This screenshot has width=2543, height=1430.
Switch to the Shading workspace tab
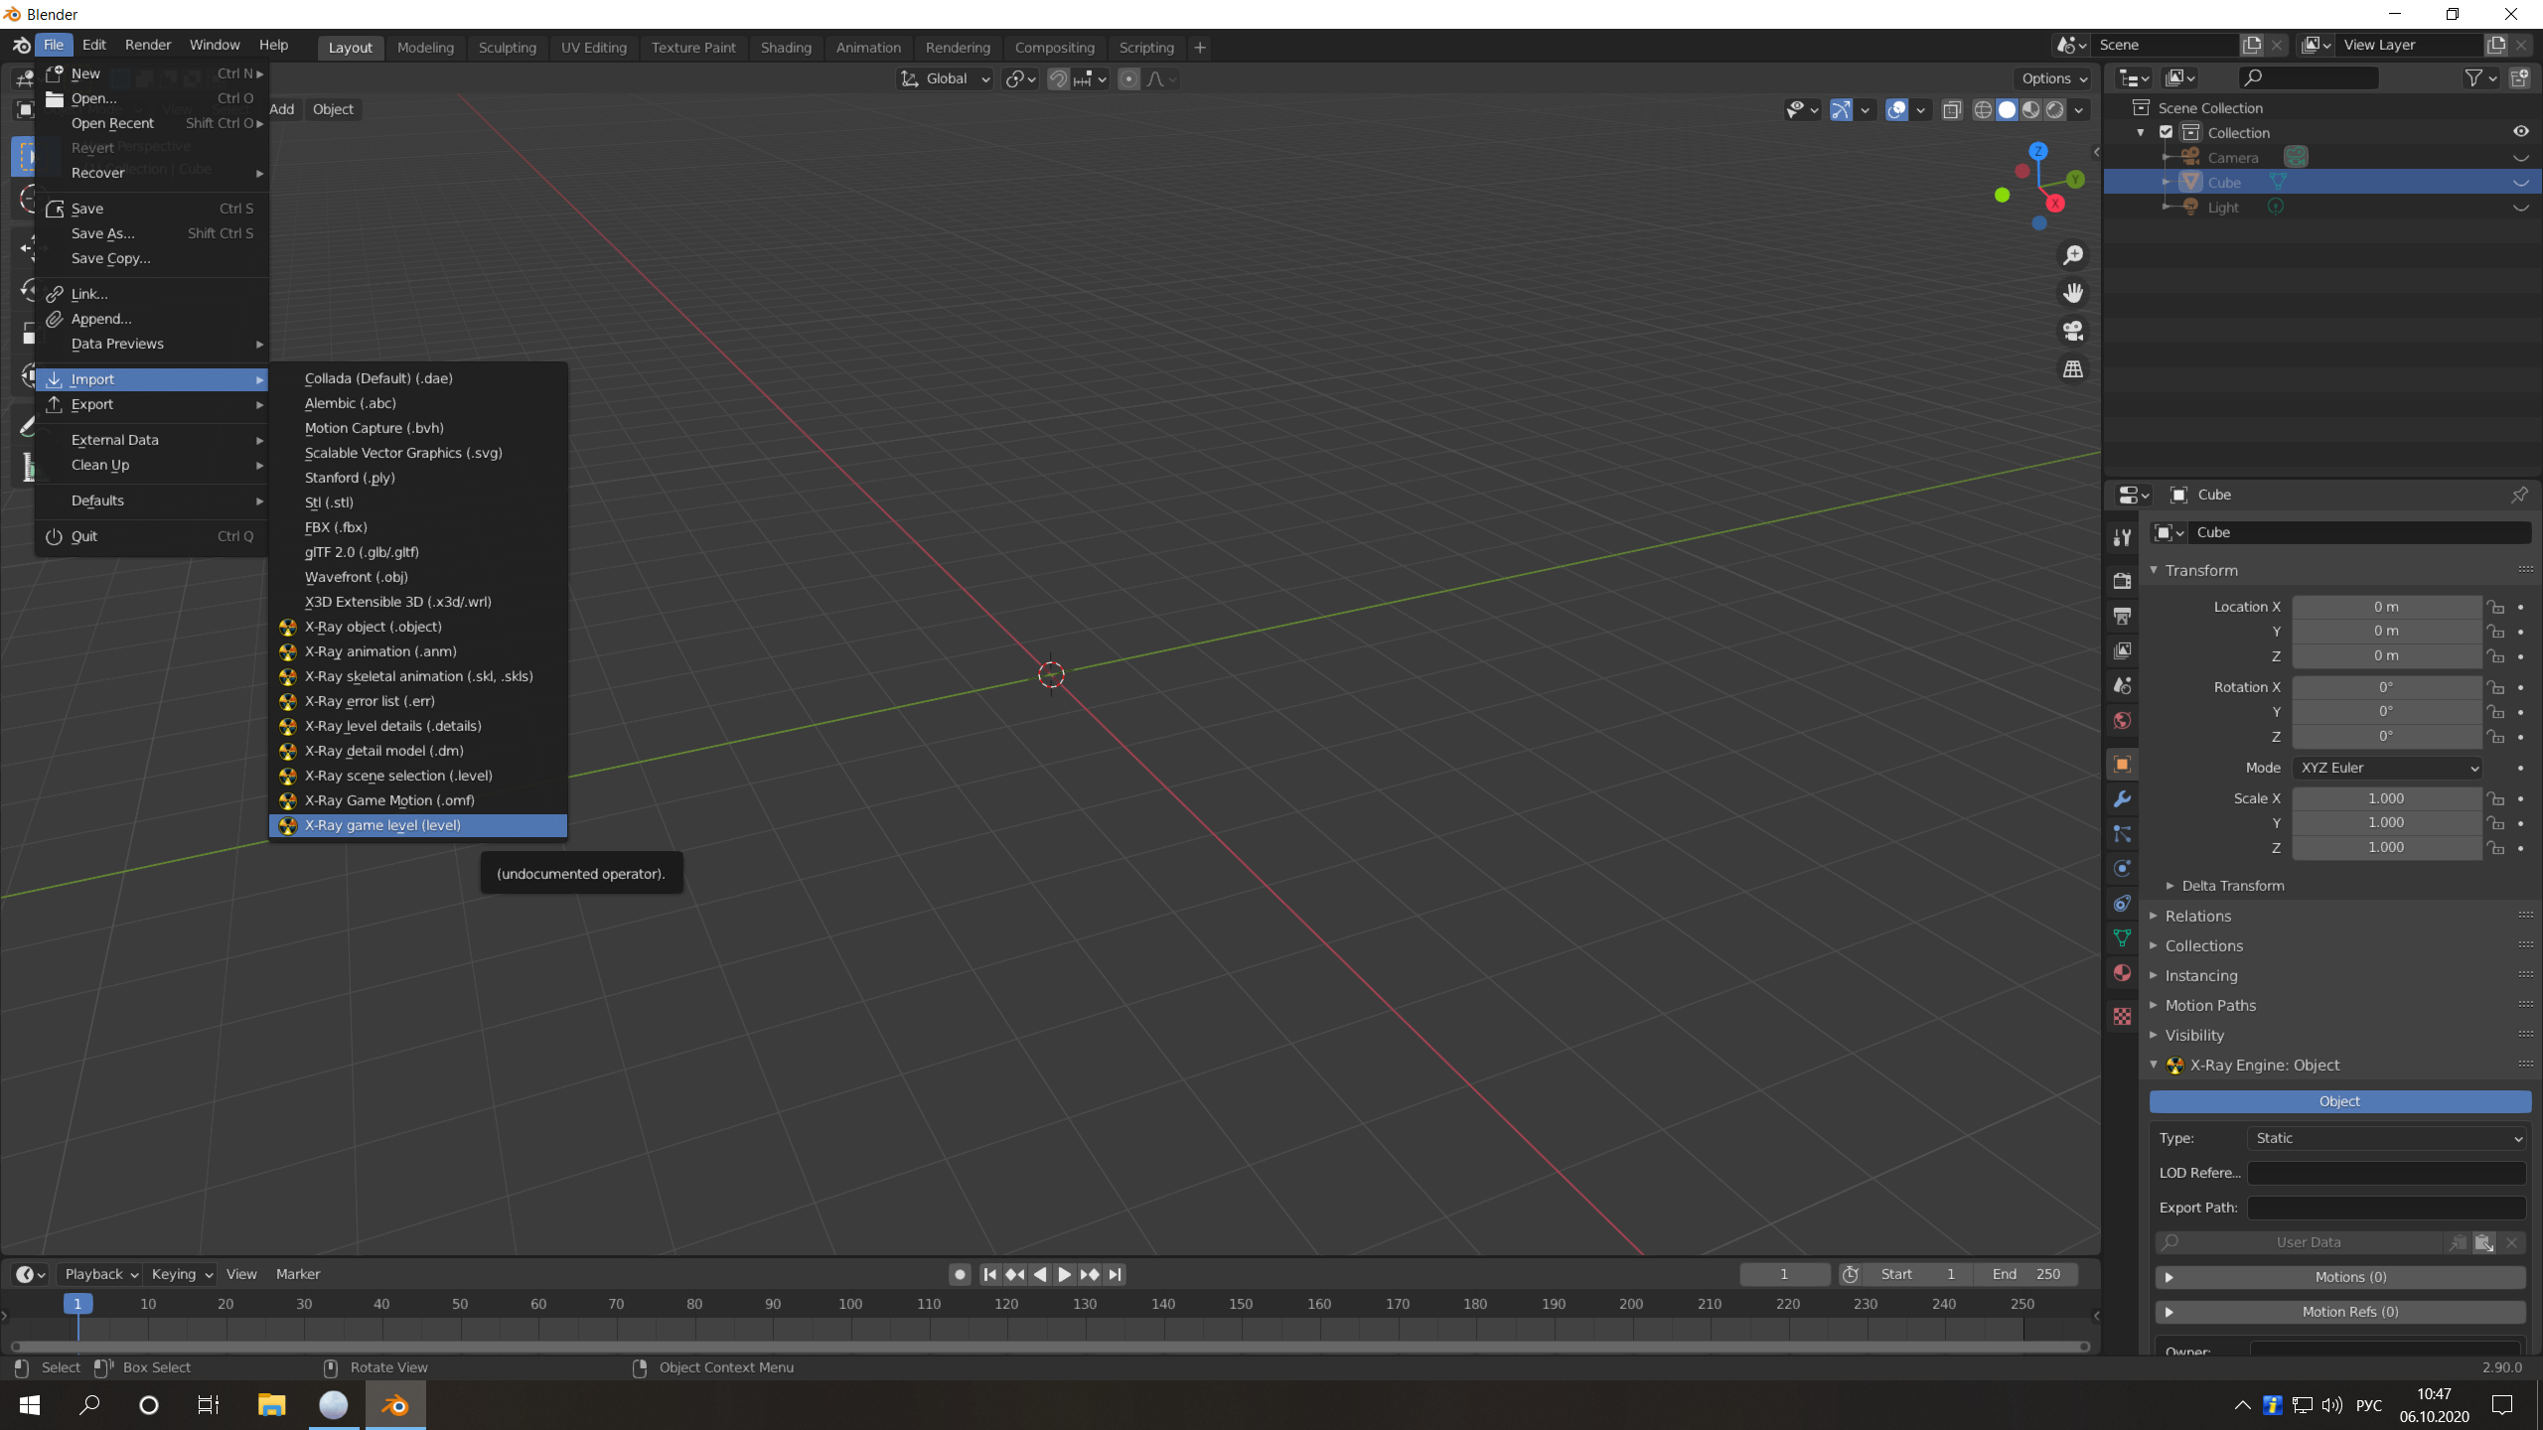786,48
